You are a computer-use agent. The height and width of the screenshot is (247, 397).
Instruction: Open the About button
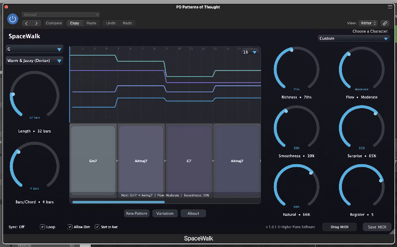[x=193, y=213]
